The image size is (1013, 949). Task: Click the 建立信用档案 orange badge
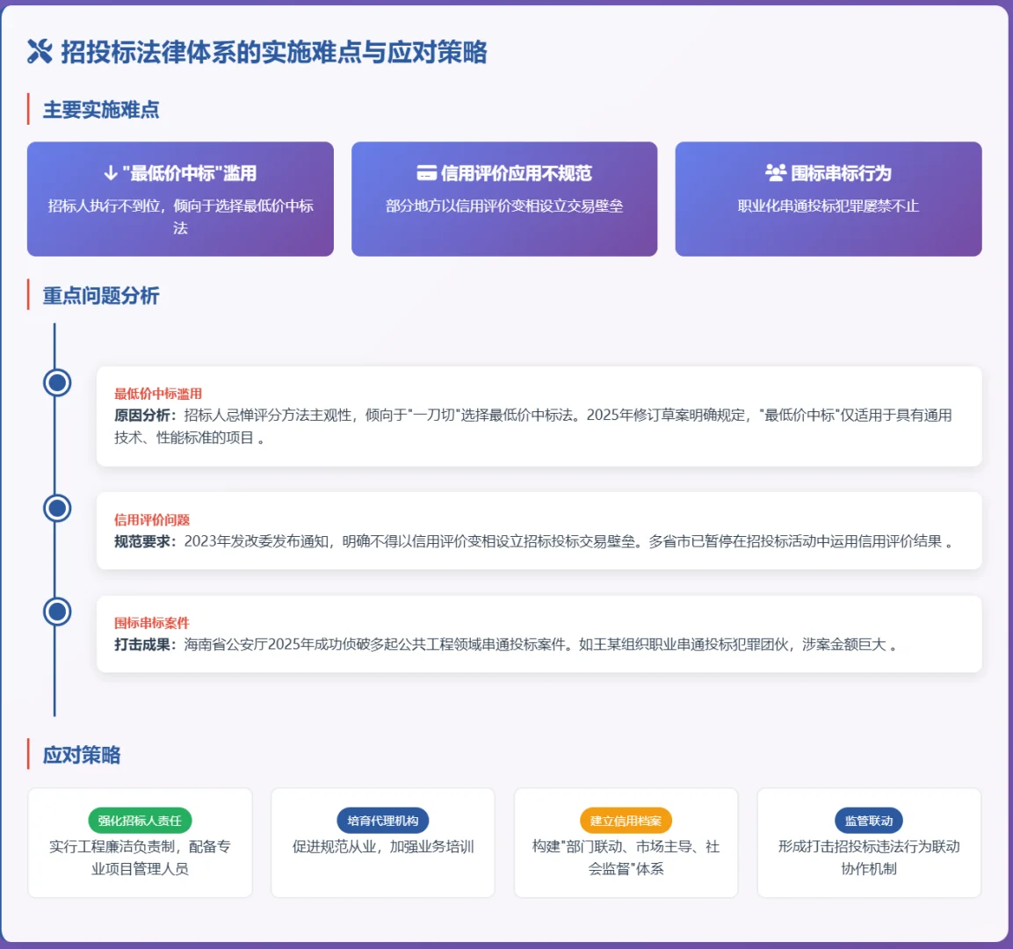click(626, 821)
